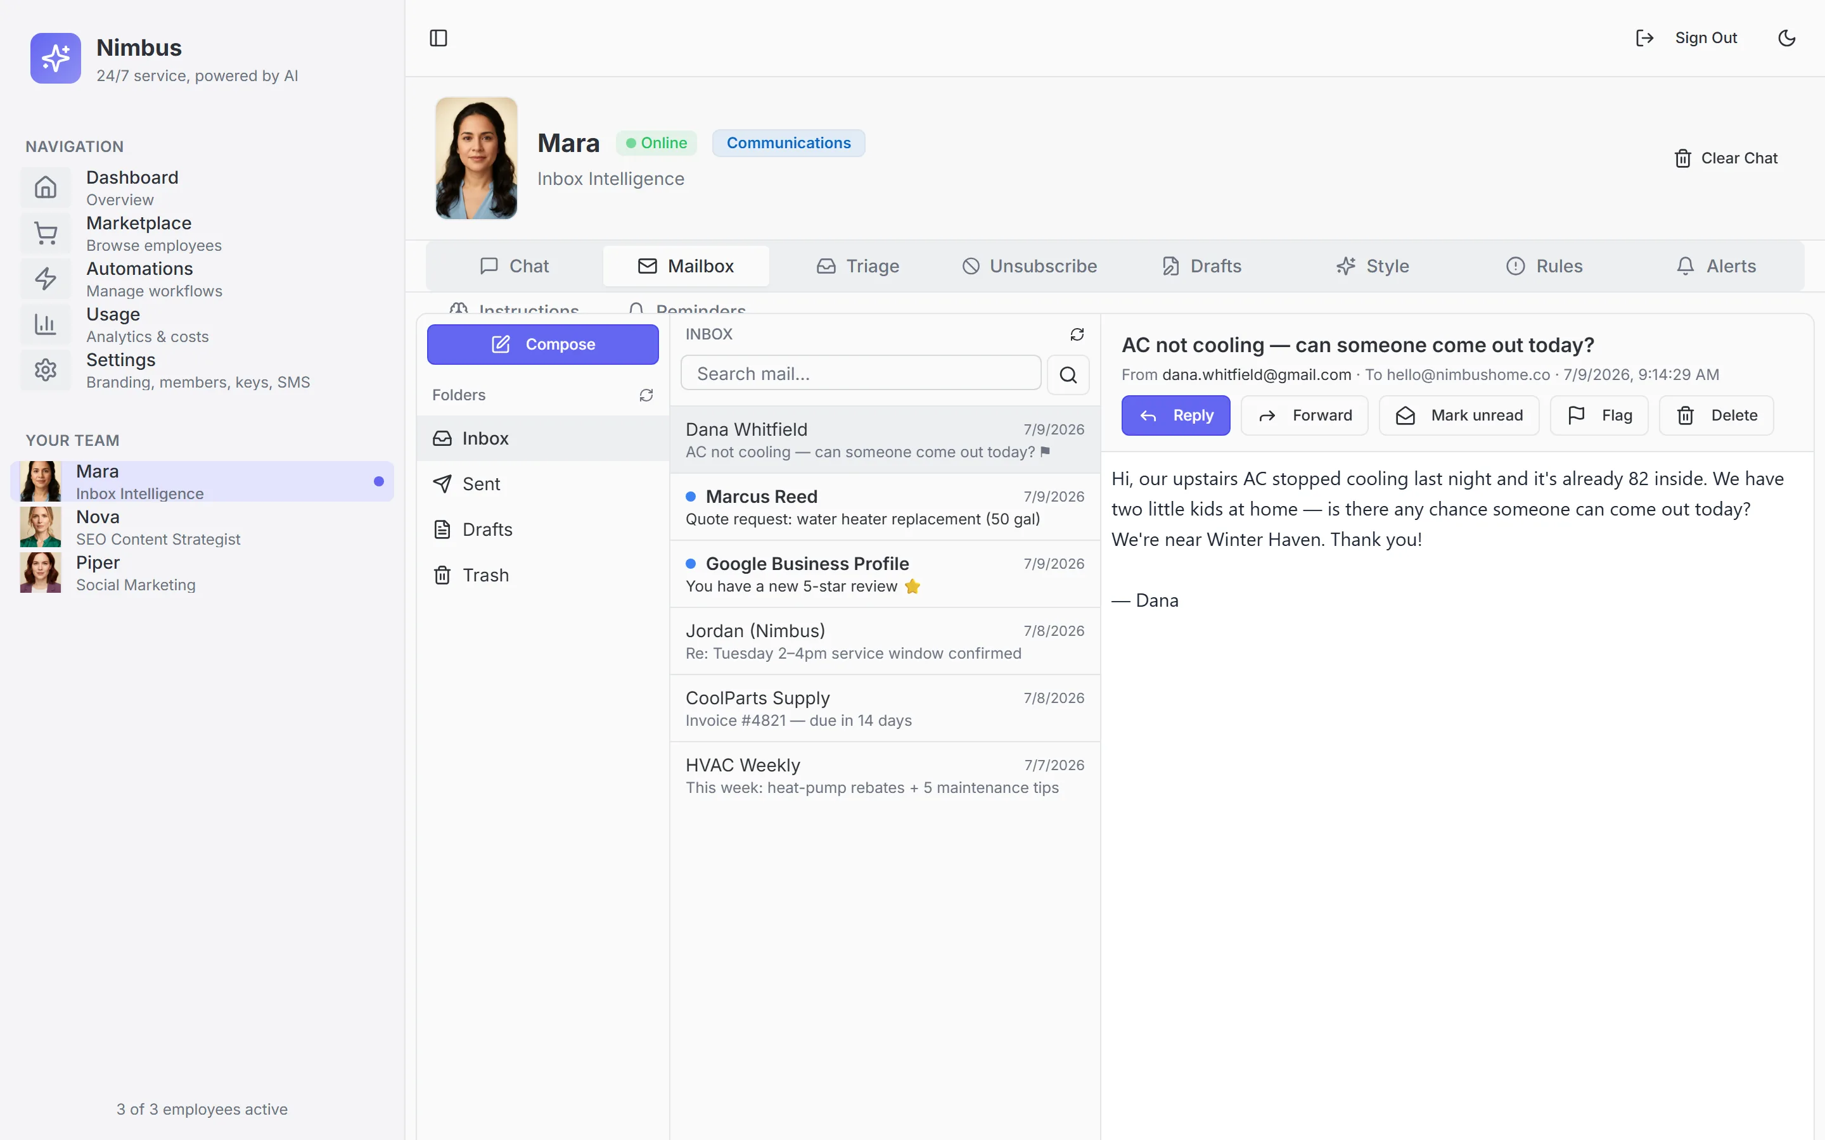Switch to the Style tab
This screenshot has width=1825, height=1140.
(1373, 266)
